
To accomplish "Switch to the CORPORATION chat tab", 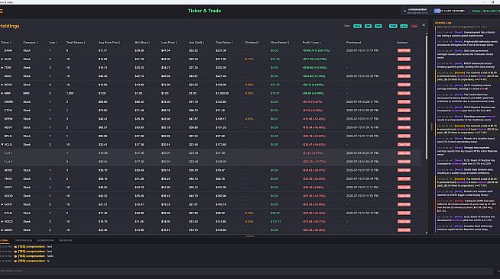I will tap(23, 241).
